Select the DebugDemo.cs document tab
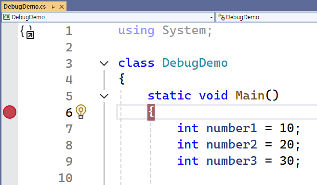The width and height of the screenshot is (317, 185). coord(25,7)
